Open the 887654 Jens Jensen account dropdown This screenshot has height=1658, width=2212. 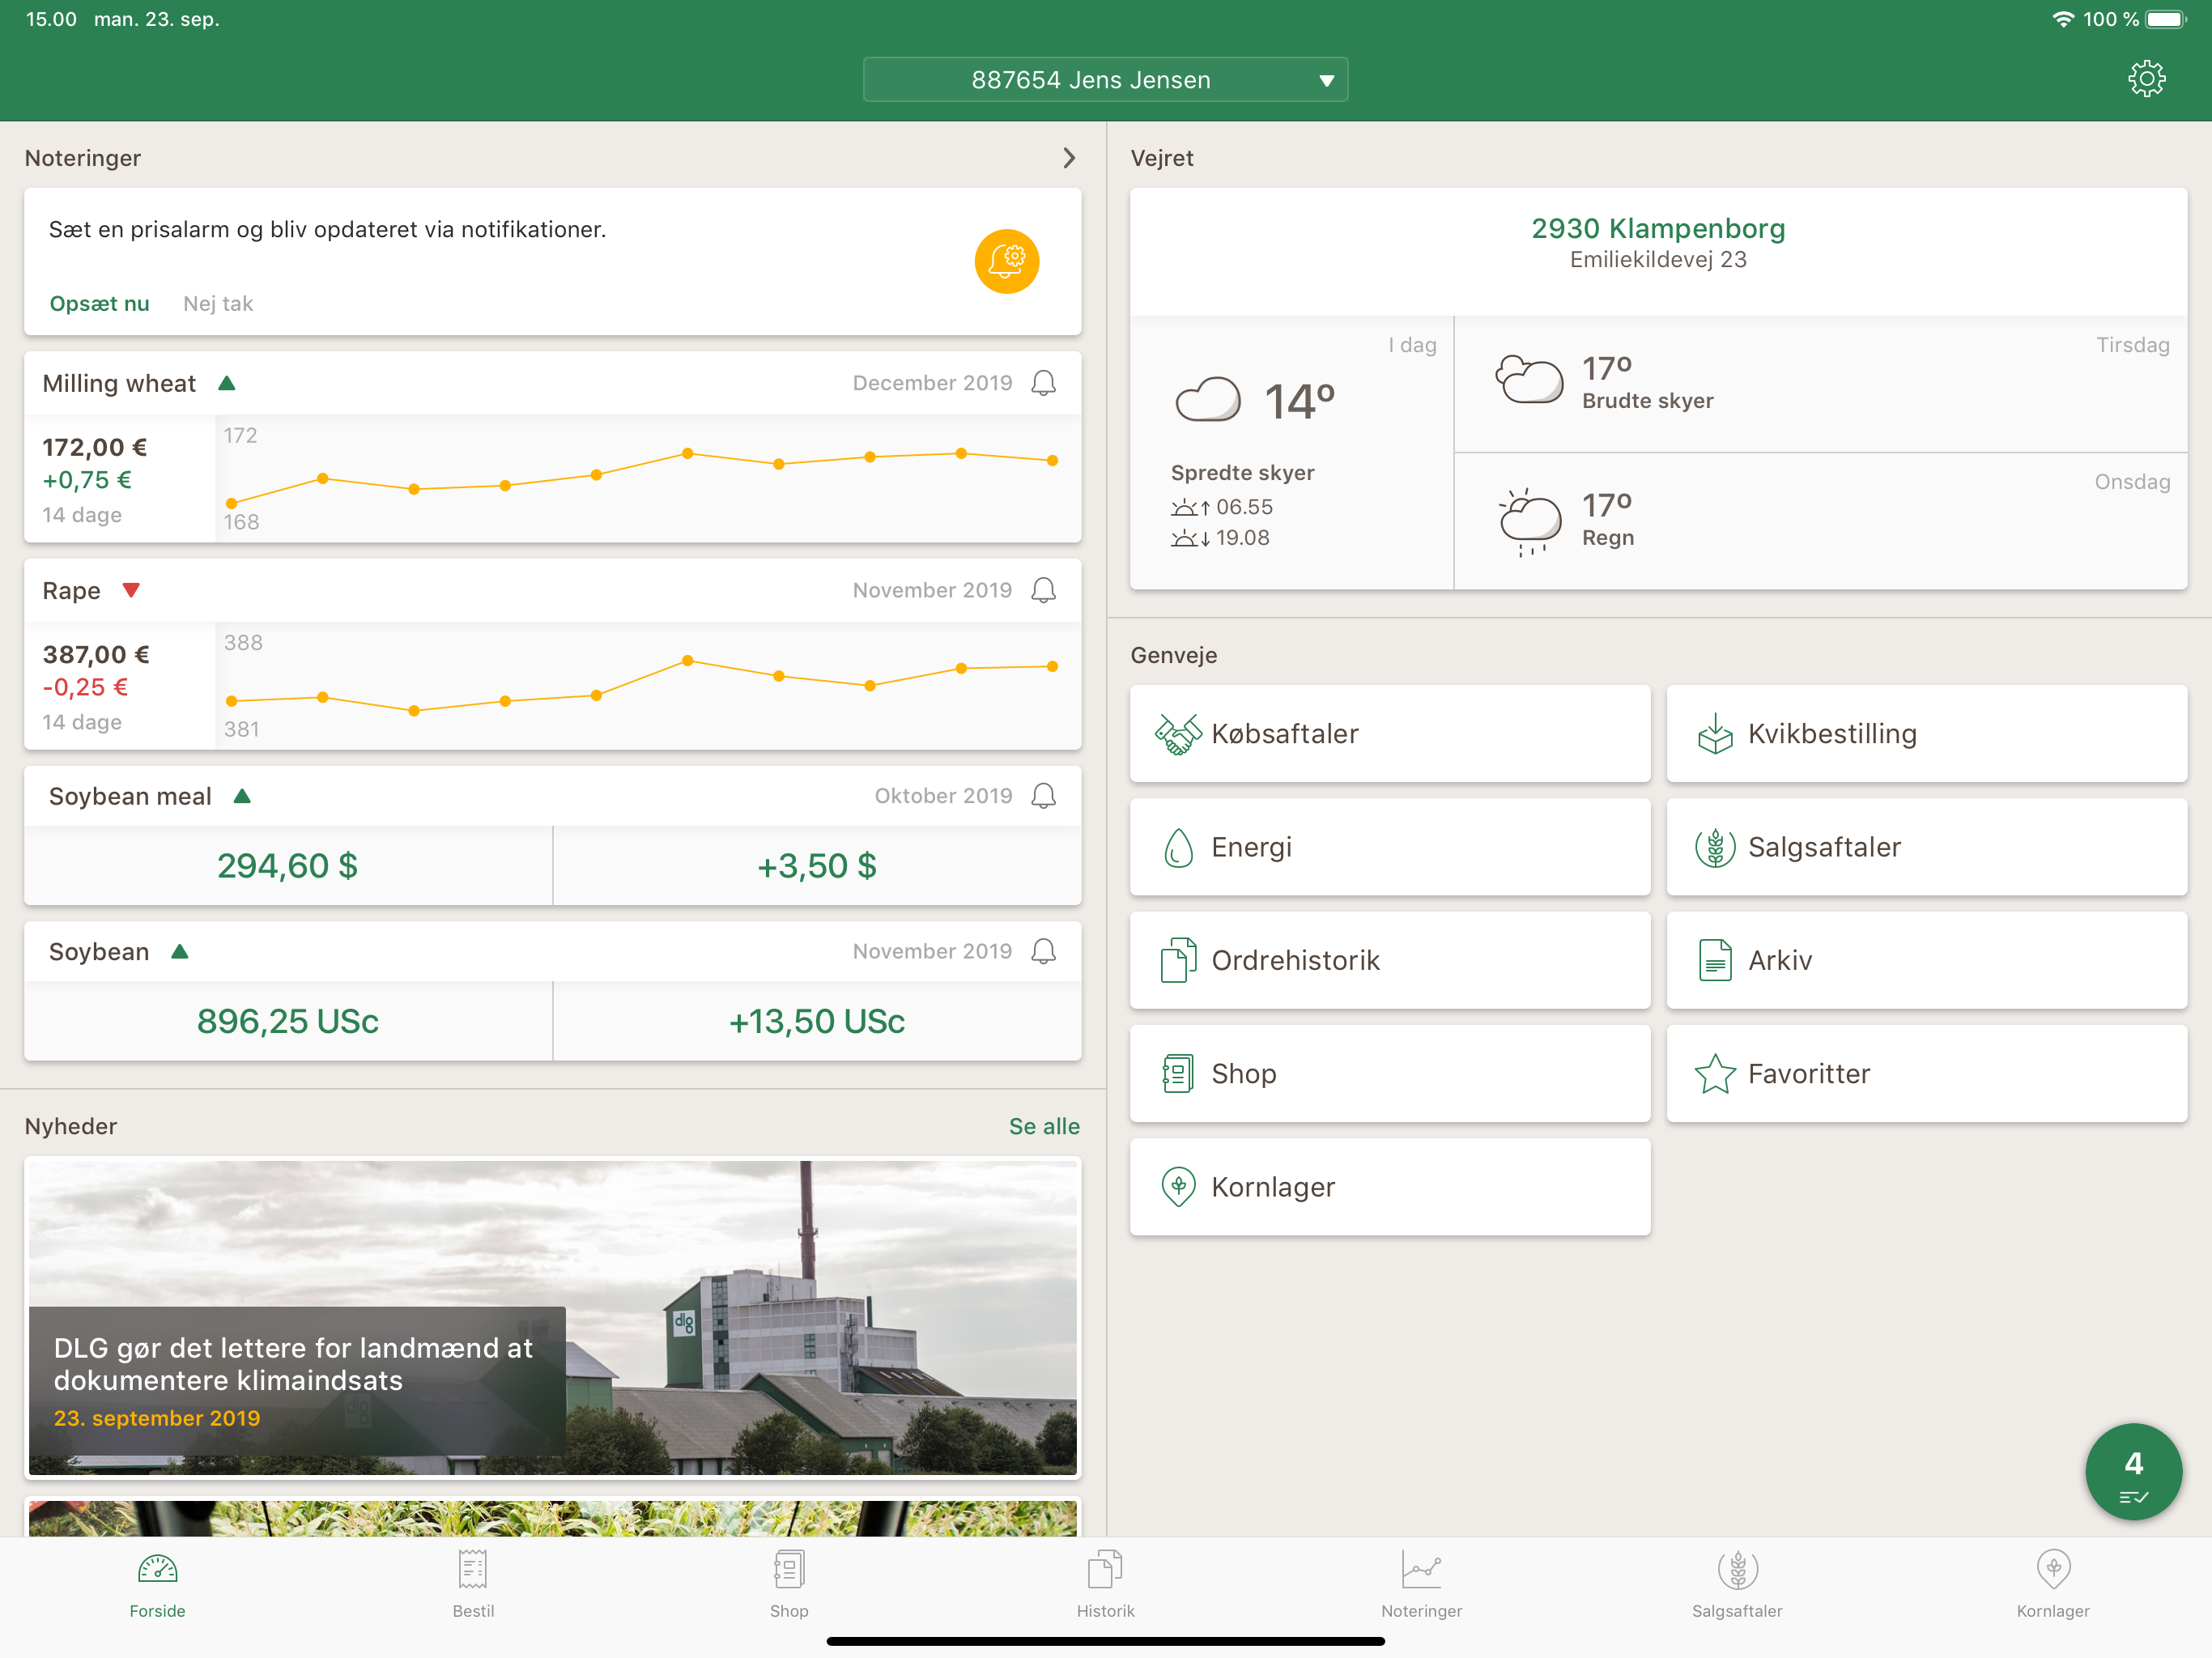(x=1105, y=80)
